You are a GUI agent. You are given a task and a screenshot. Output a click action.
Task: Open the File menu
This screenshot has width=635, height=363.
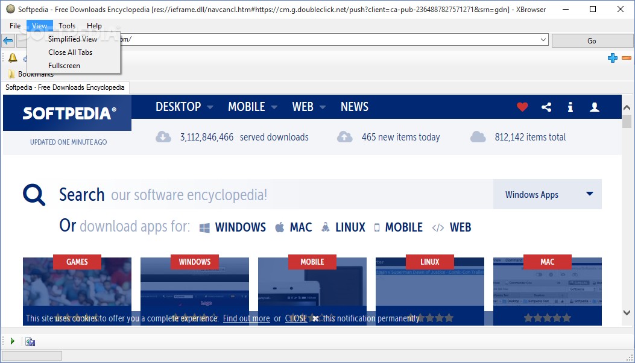click(15, 26)
